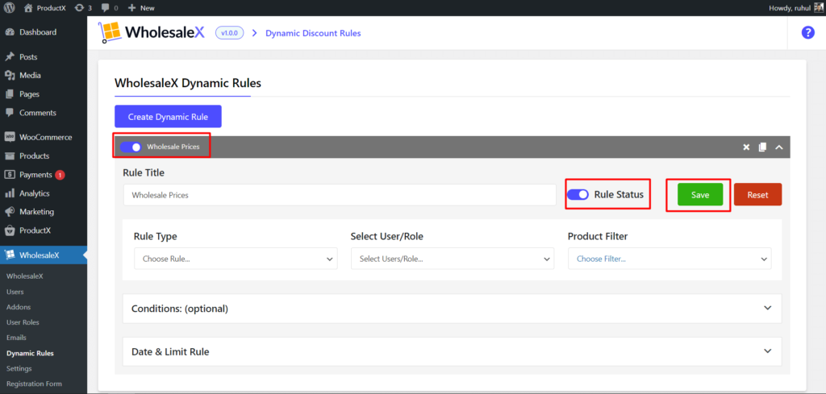Viewport: 826px width, 394px height.
Task: Click the red Payments notification badge
Action: pyautogui.click(x=60, y=175)
